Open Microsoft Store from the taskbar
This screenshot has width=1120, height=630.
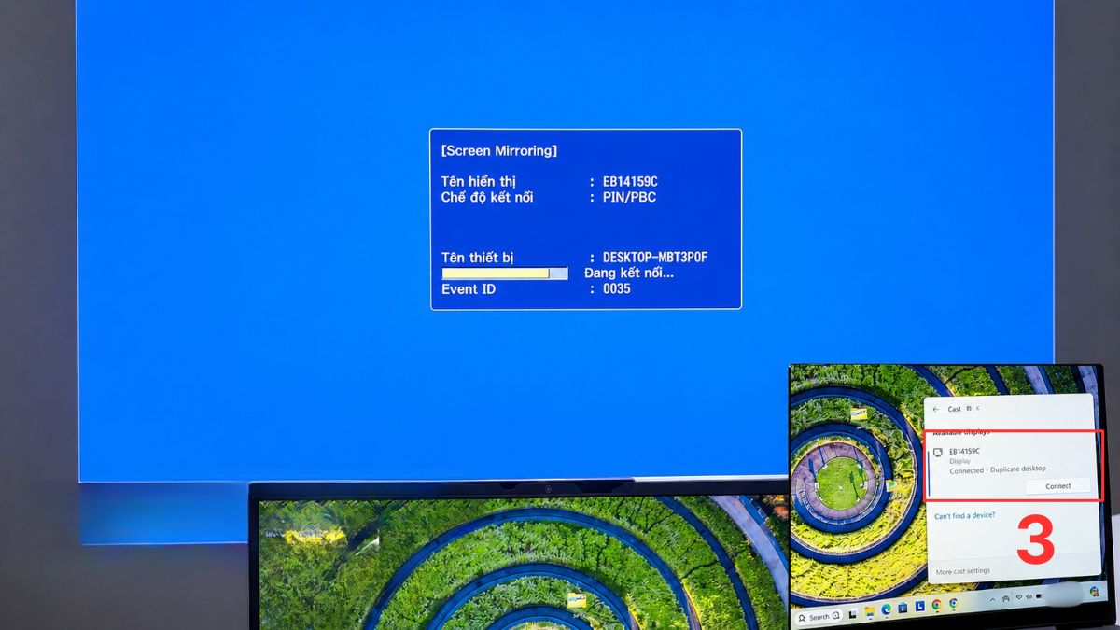click(x=903, y=608)
